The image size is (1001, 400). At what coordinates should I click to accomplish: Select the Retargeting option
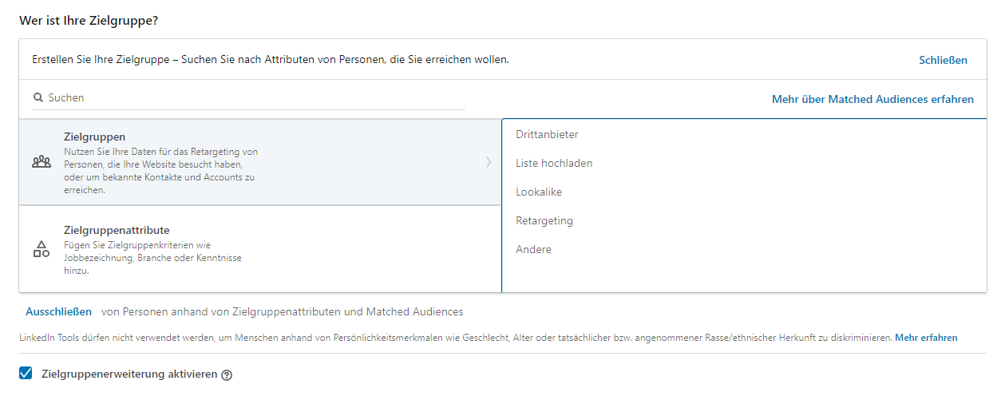[x=544, y=220]
